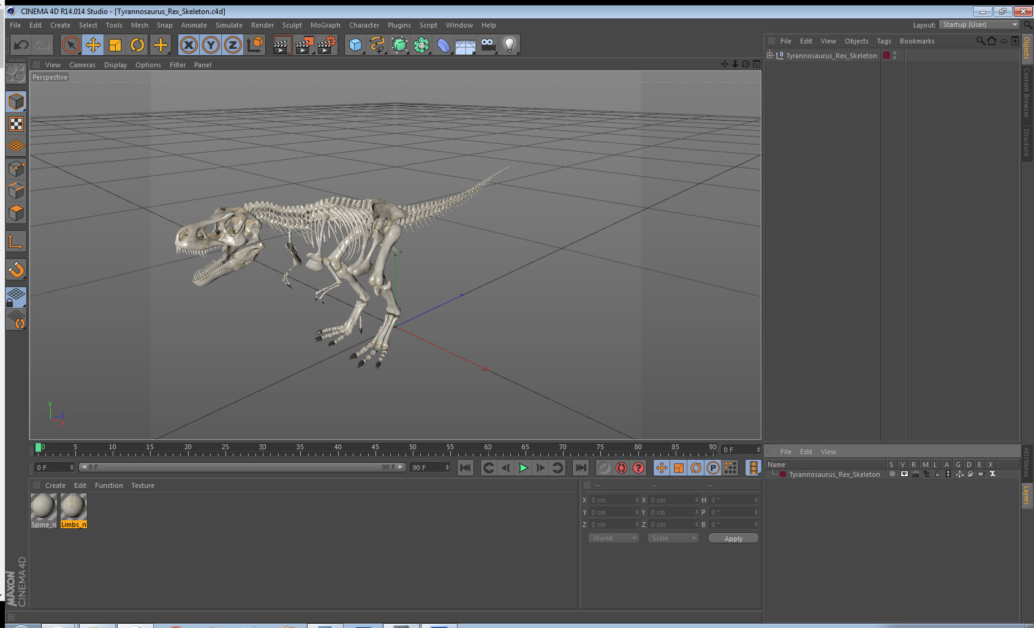Switch to Edges mode
This screenshot has height=628, width=1034.
click(16, 191)
